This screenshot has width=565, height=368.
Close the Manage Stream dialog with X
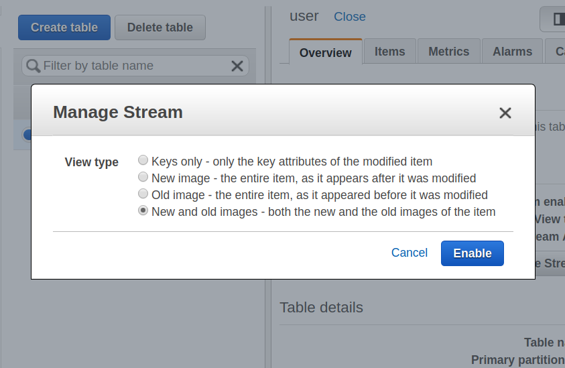pos(505,113)
